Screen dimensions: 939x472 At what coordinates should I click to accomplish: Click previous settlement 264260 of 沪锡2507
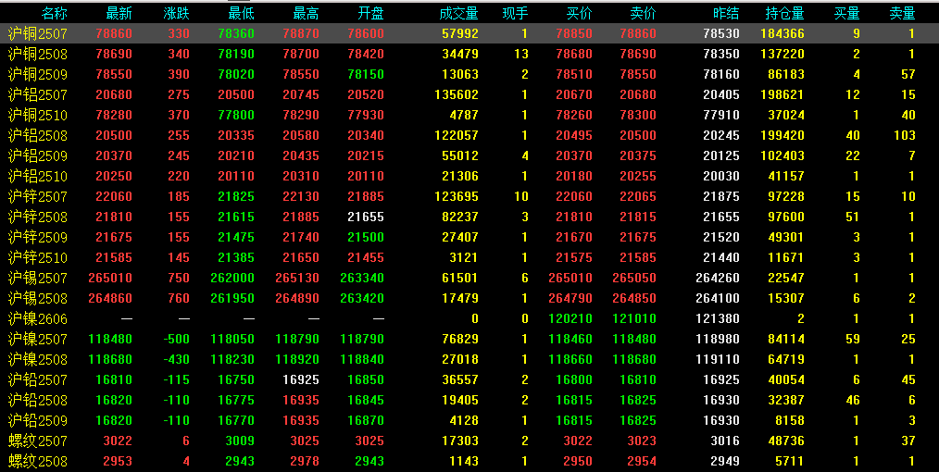718,279
